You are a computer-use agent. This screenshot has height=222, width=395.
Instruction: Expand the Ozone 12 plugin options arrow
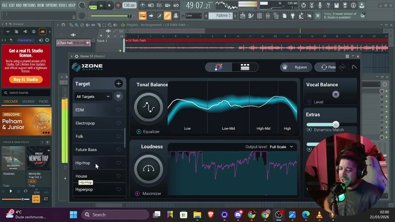pyautogui.click(x=72, y=56)
